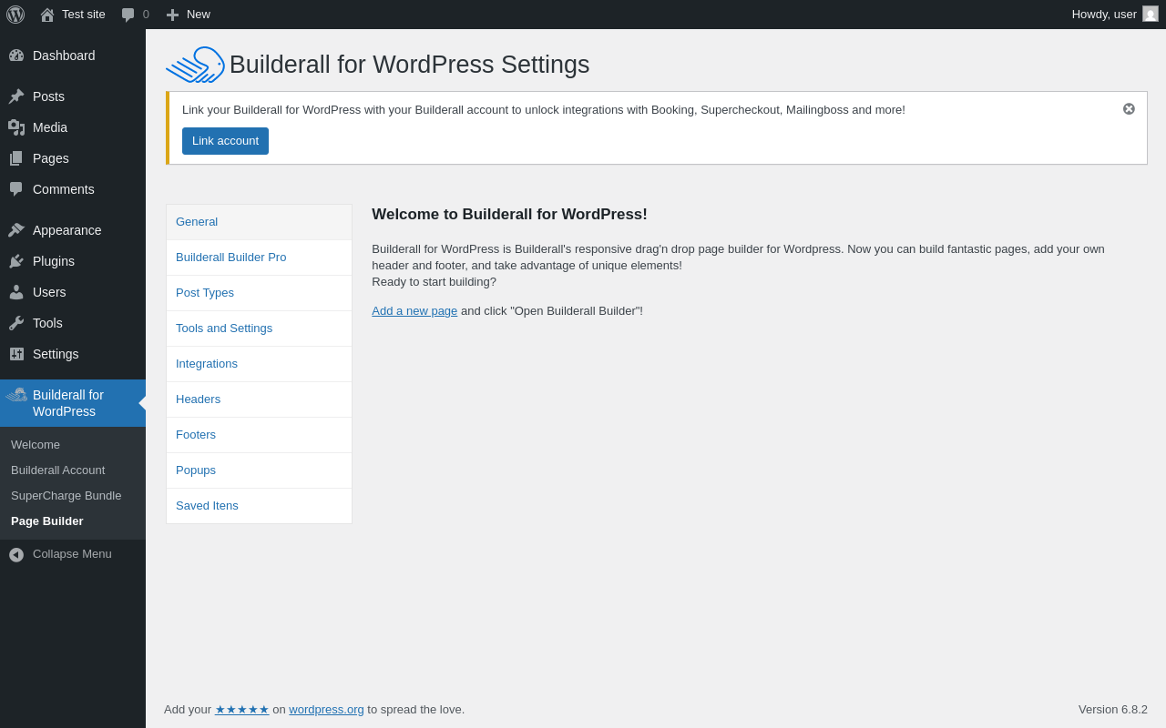Open the Posts menu

click(x=73, y=96)
